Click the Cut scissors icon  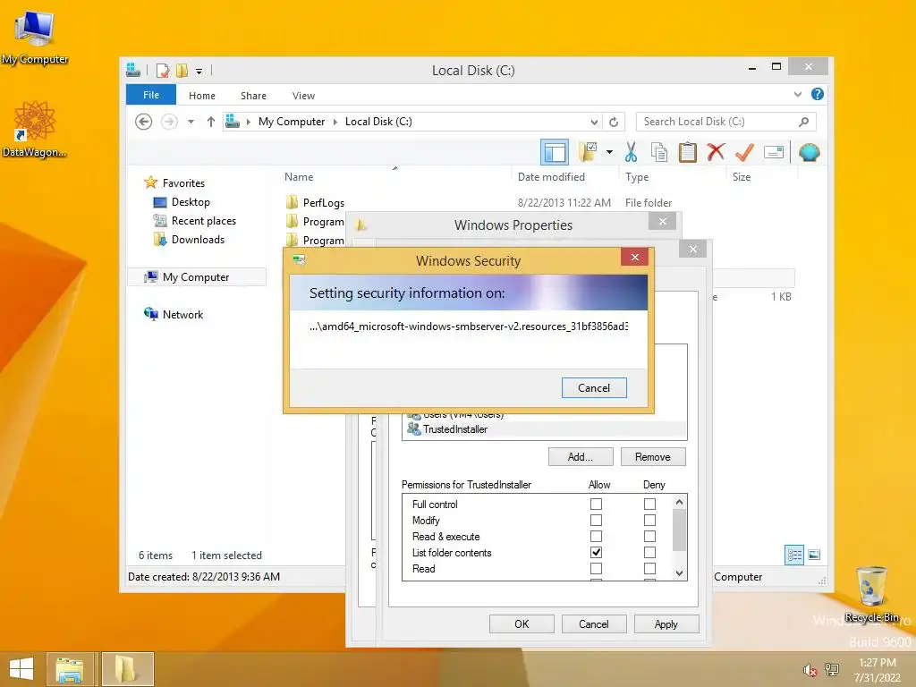click(631, 152)
